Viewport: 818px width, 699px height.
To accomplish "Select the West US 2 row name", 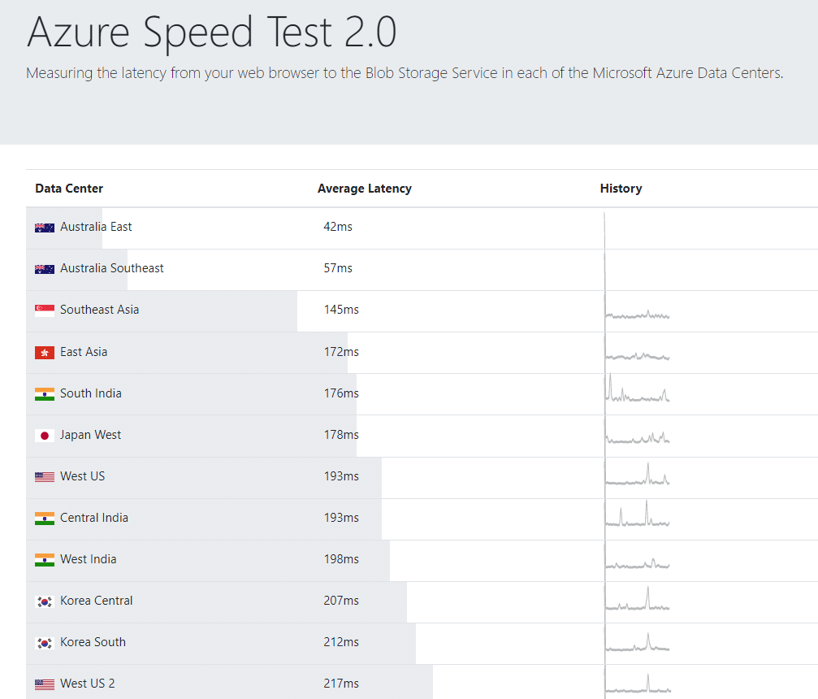I will coord(87,684).
